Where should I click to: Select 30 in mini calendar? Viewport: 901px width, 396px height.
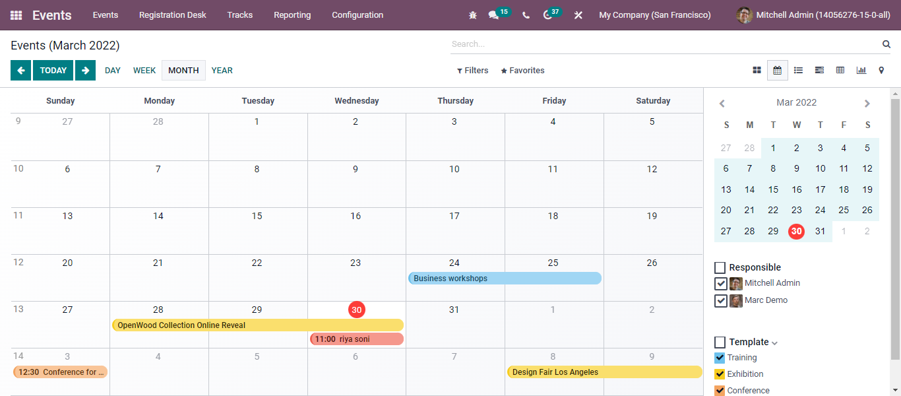[x=797, y=232]
